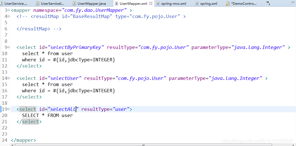Click the closing </mapper> tag
This screenshot has height=146, width=296.
(x=23, y=140)
